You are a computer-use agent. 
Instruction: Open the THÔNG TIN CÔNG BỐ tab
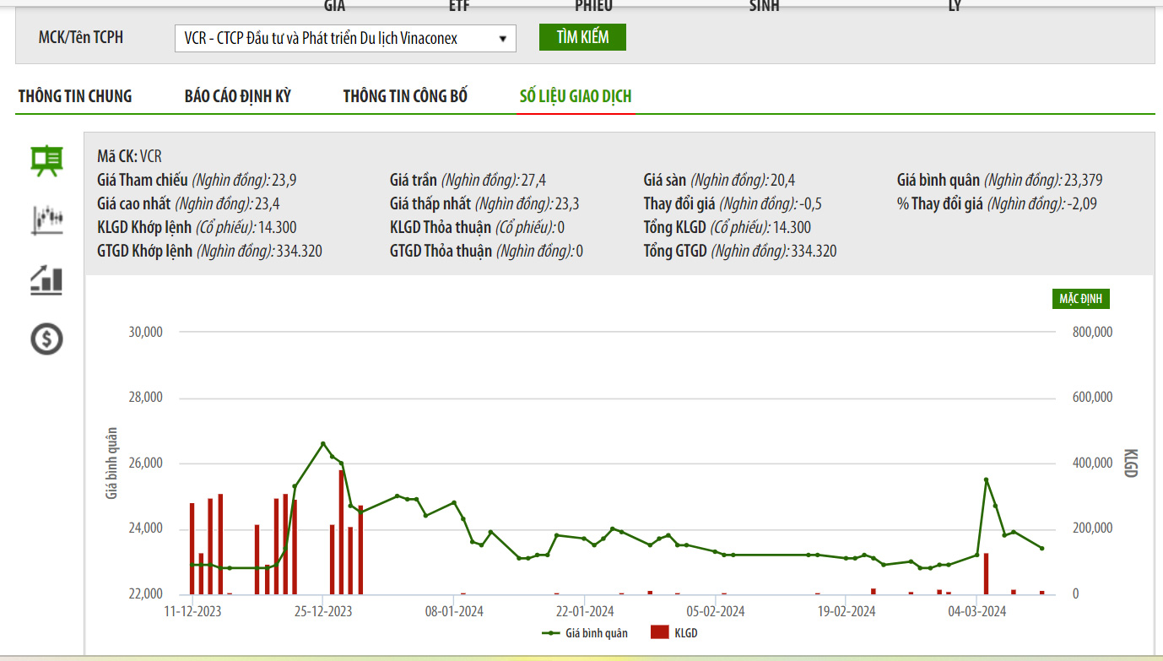(x=405, y=96)
